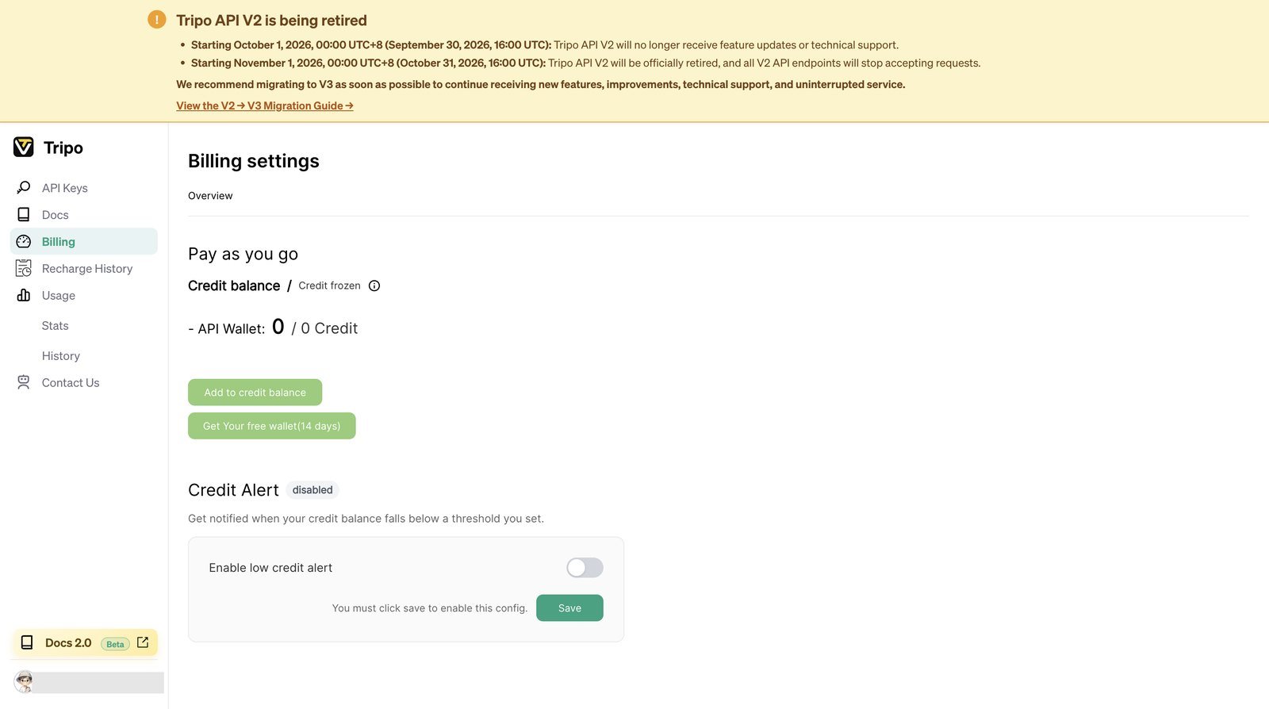The image size is (1269, 709).
Task: Click the Credit frozen info icon
Action: coord(374,286)
